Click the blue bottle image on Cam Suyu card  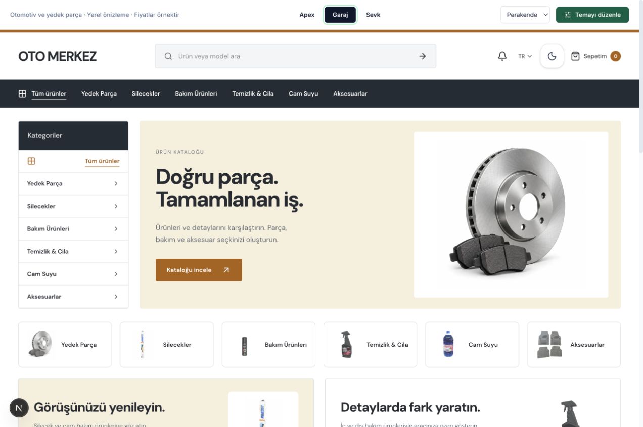pos(448,345)
